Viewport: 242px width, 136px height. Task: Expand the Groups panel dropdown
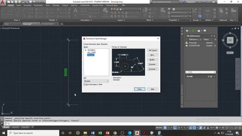coord(197,20)
